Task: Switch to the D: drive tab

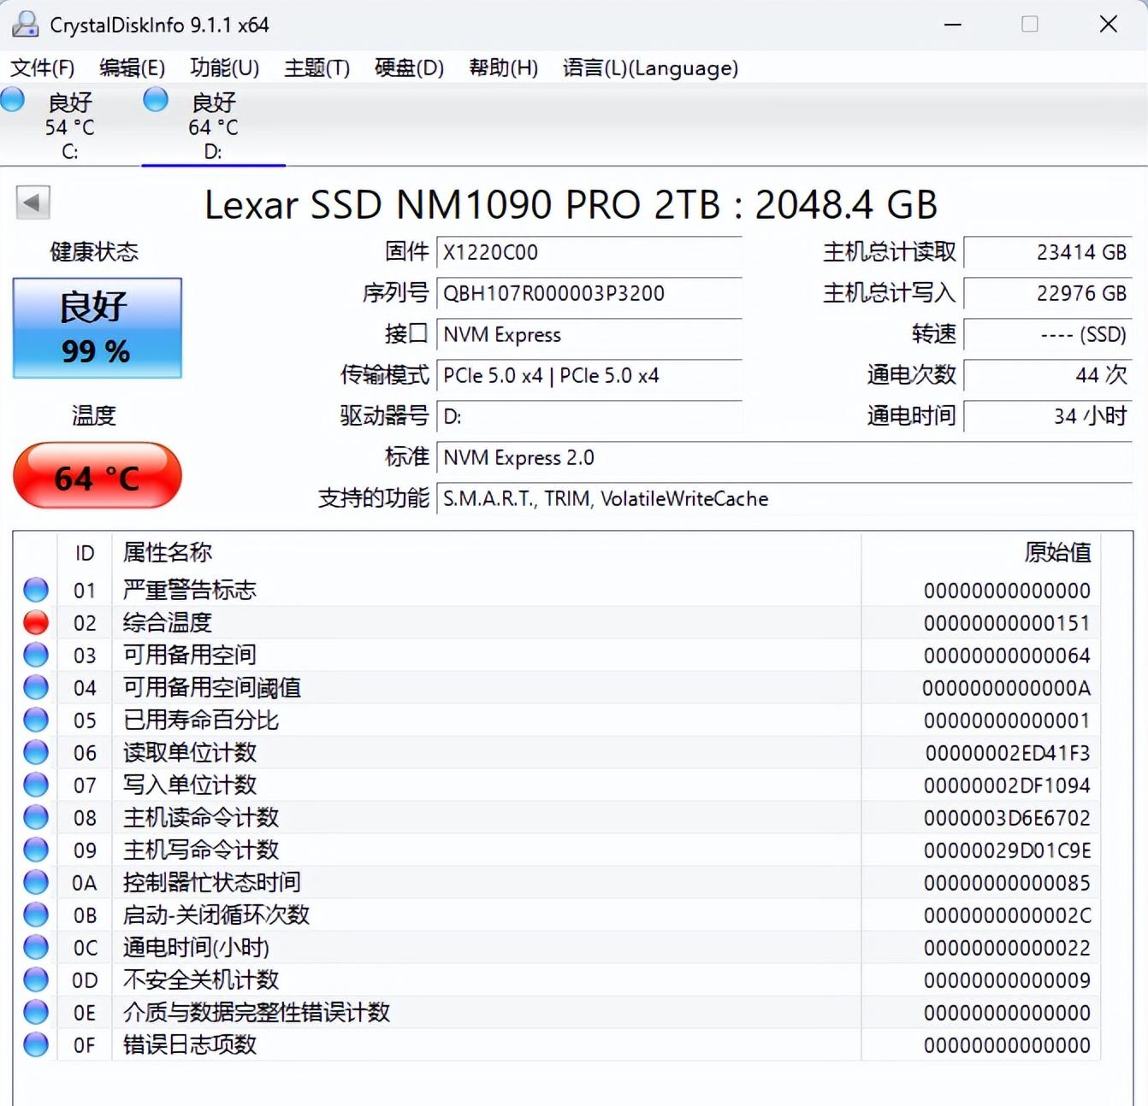Action: 213,126
